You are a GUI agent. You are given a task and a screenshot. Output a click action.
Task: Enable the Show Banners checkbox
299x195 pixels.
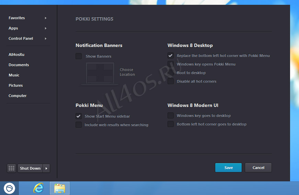tap(79, 56)
